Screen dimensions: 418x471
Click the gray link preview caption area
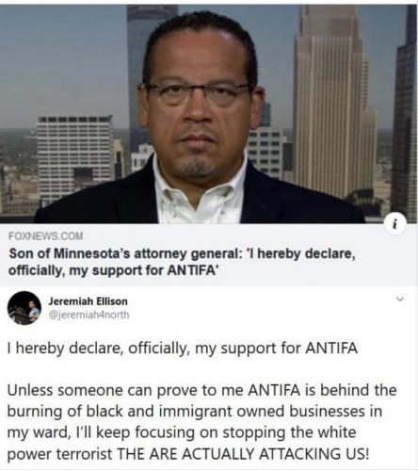click(x=209, y=254)
